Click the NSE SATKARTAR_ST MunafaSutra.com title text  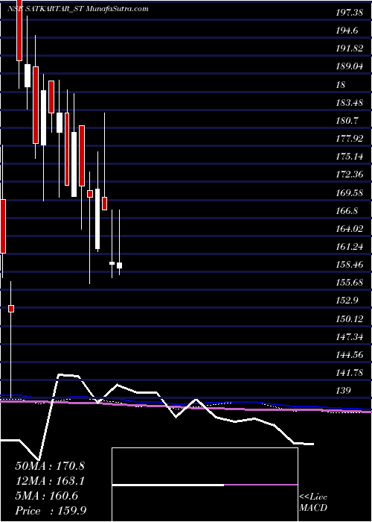point(77,9)
